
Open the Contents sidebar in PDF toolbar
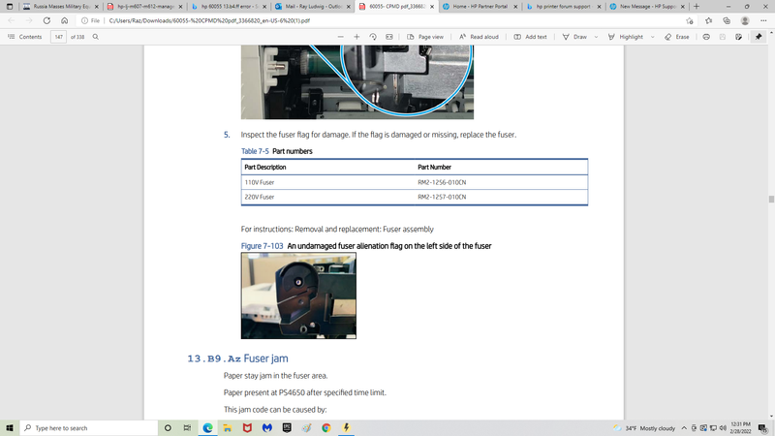(x=25, y=37)
